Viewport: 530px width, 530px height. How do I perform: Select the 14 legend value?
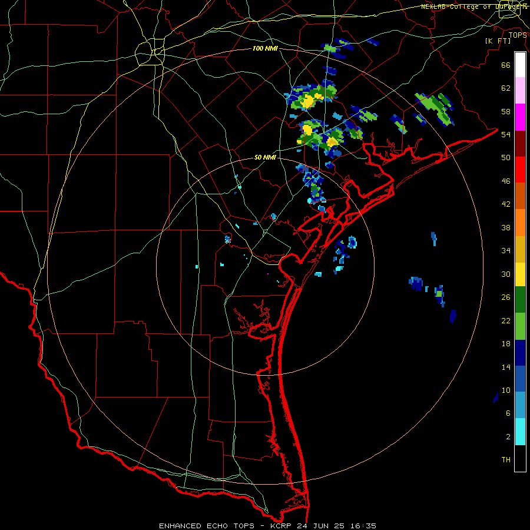click(x=506, y=367)
